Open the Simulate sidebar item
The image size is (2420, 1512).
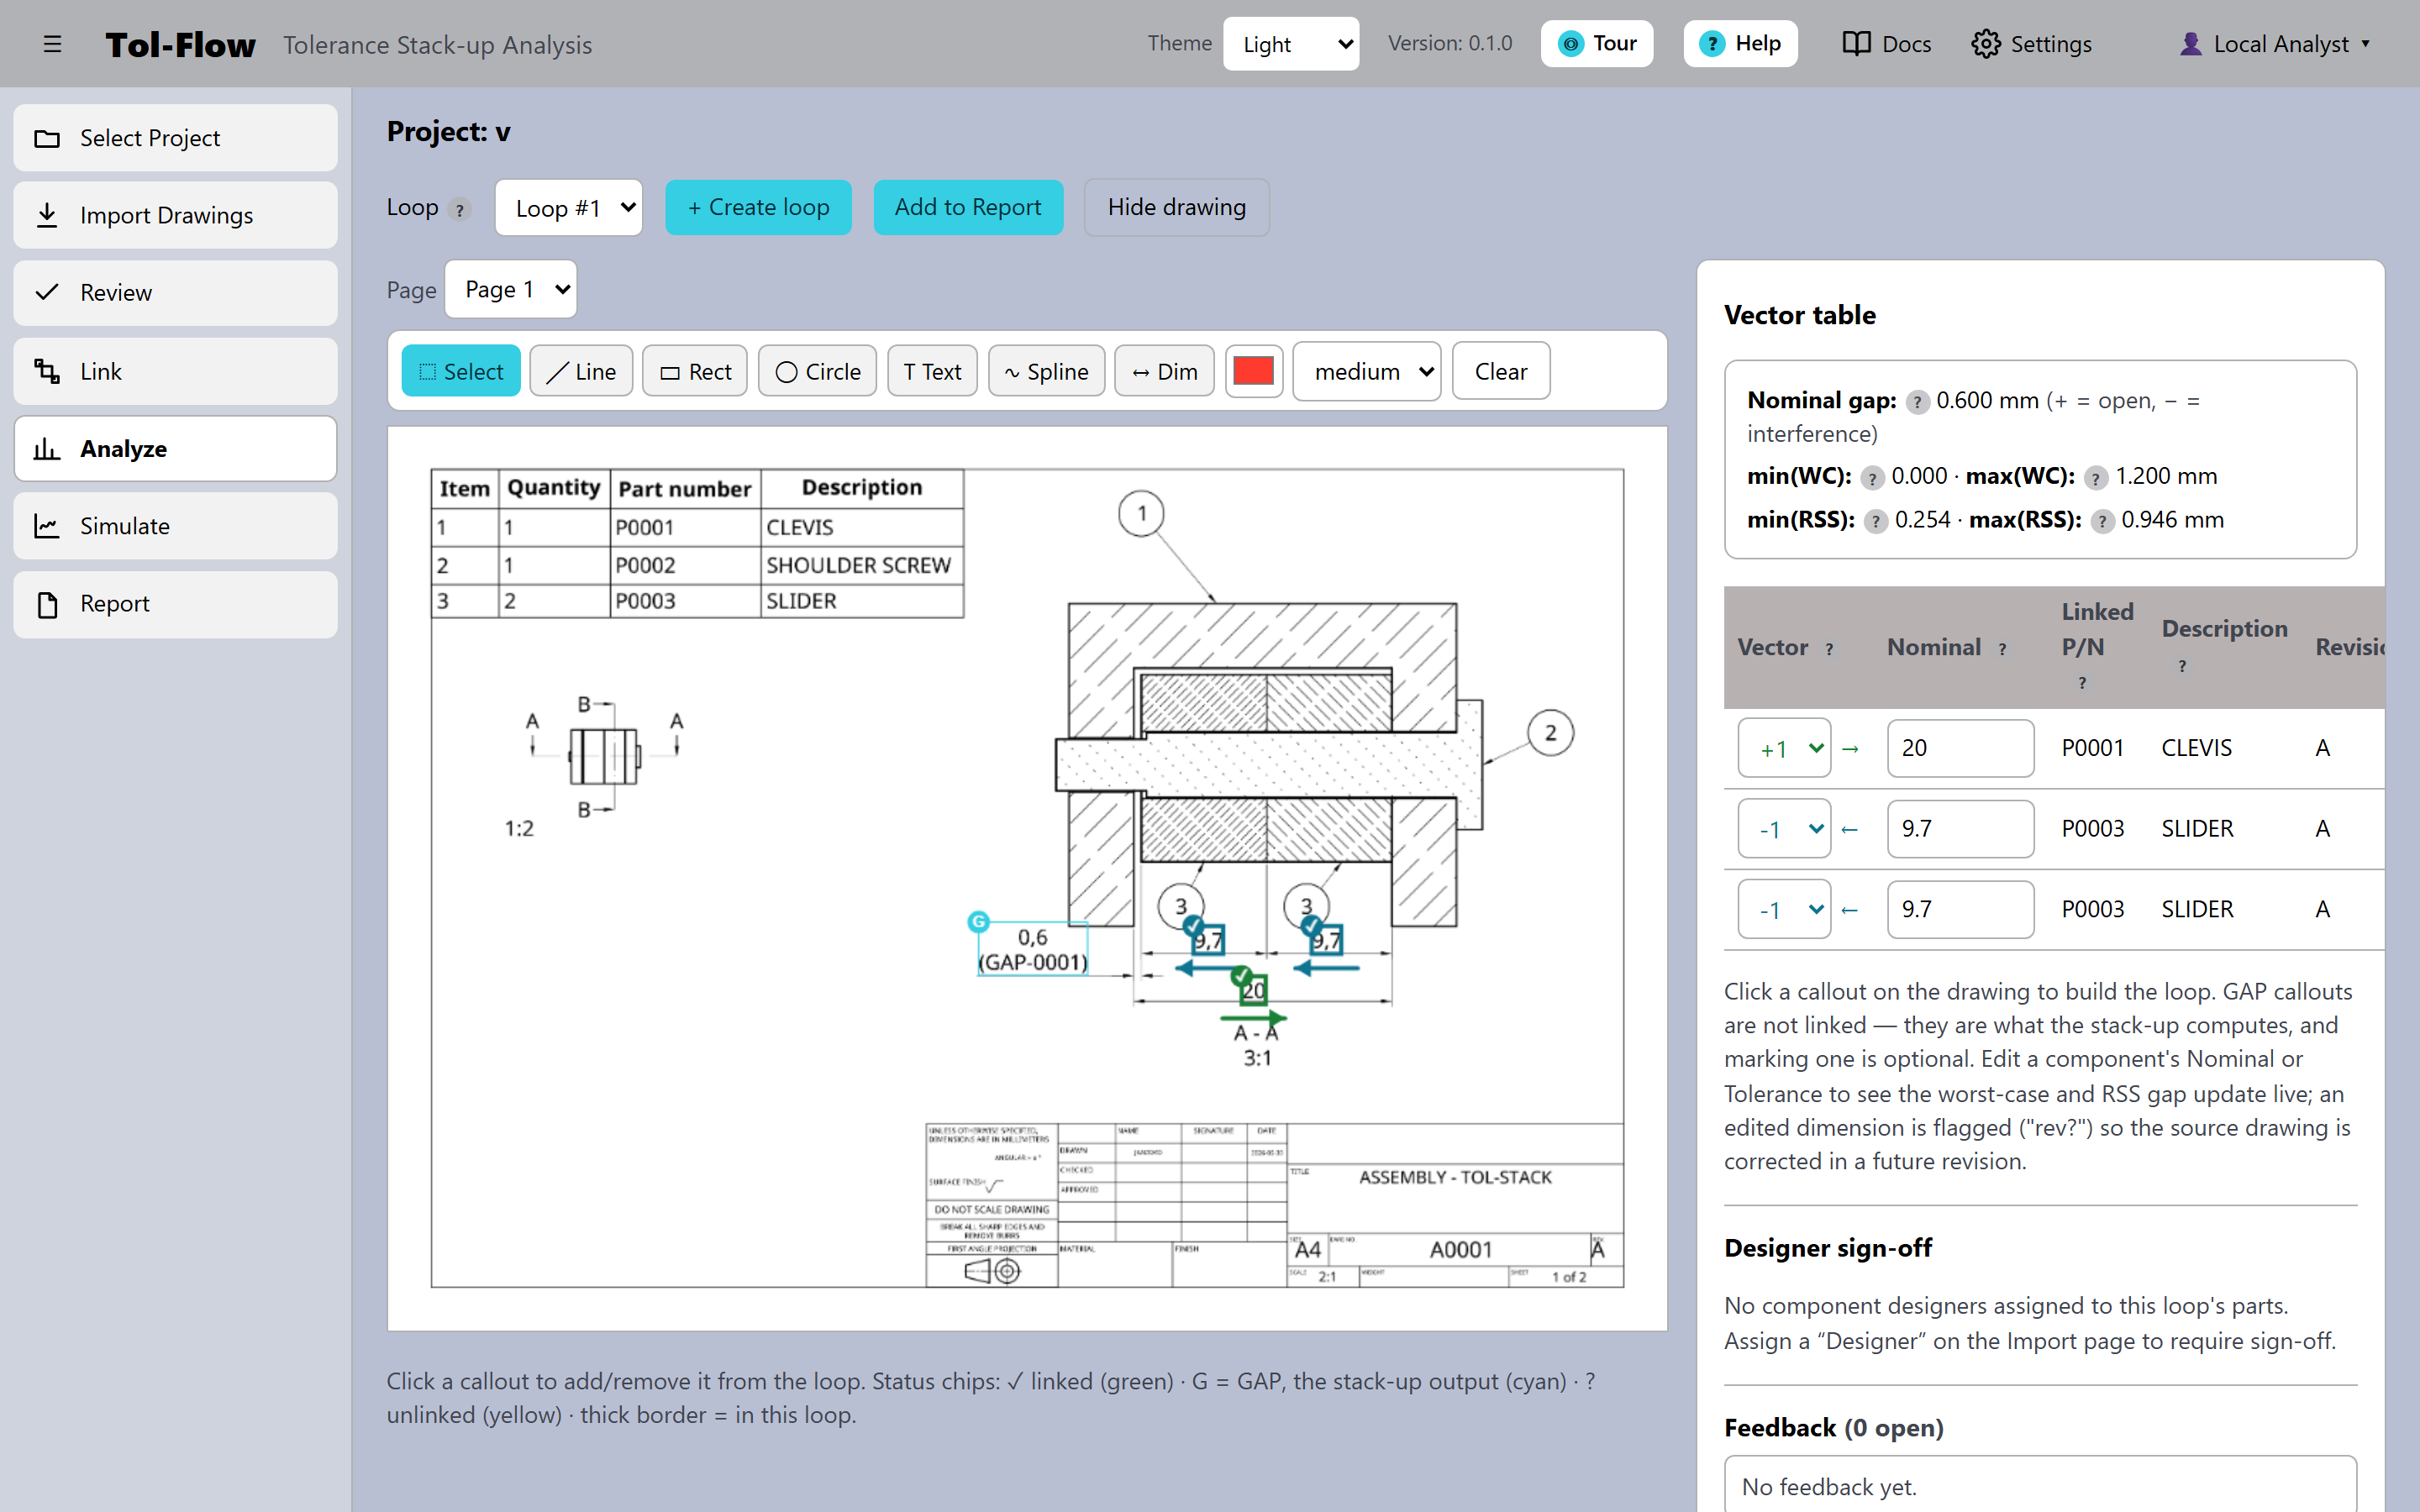(175, 526)
